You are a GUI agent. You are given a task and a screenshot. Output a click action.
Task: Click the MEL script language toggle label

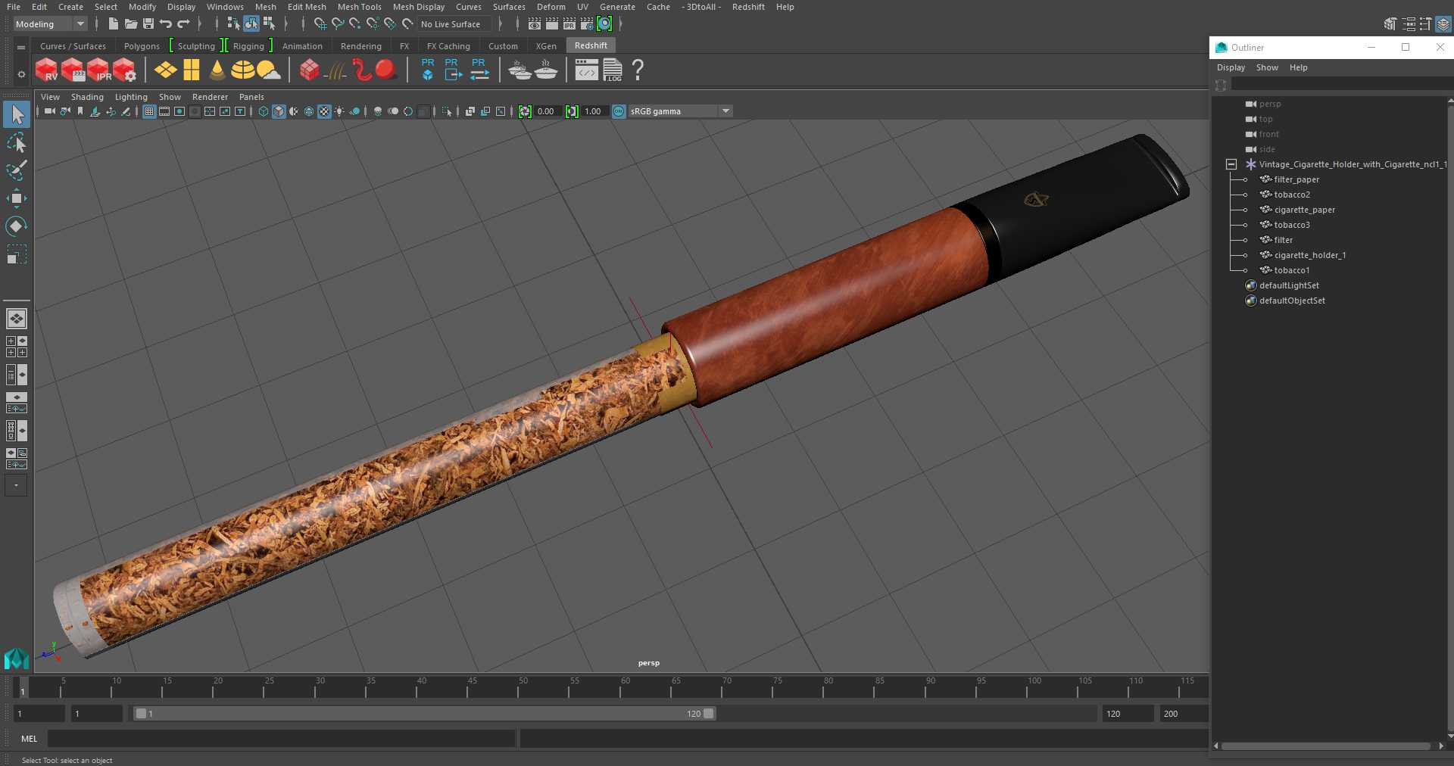[30, 739]
